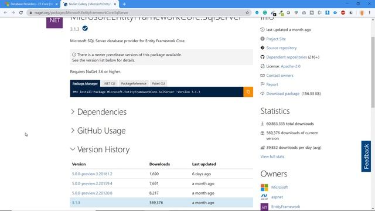Click the '6 days ago' cell
Screen dimensions: 375x211
click(x=202, y=174)
